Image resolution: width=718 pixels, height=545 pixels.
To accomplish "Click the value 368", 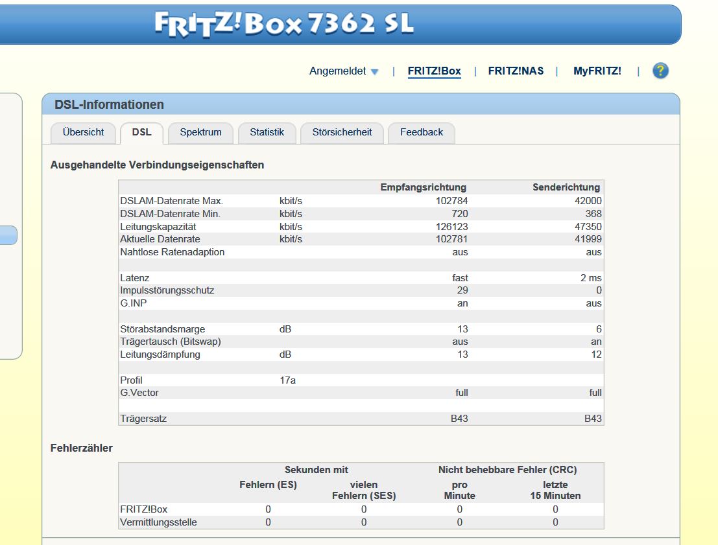I will (x=593, y=214).
